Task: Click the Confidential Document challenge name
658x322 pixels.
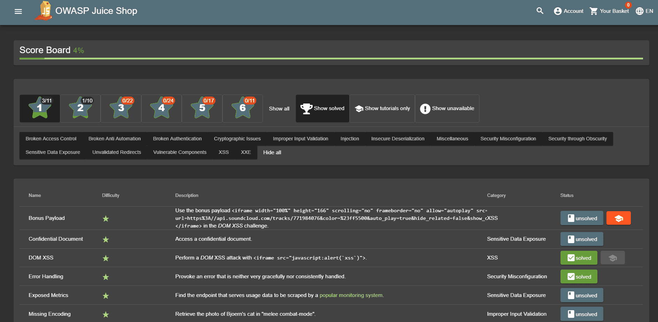Action: pyautogui.click(x=56, y=239)
